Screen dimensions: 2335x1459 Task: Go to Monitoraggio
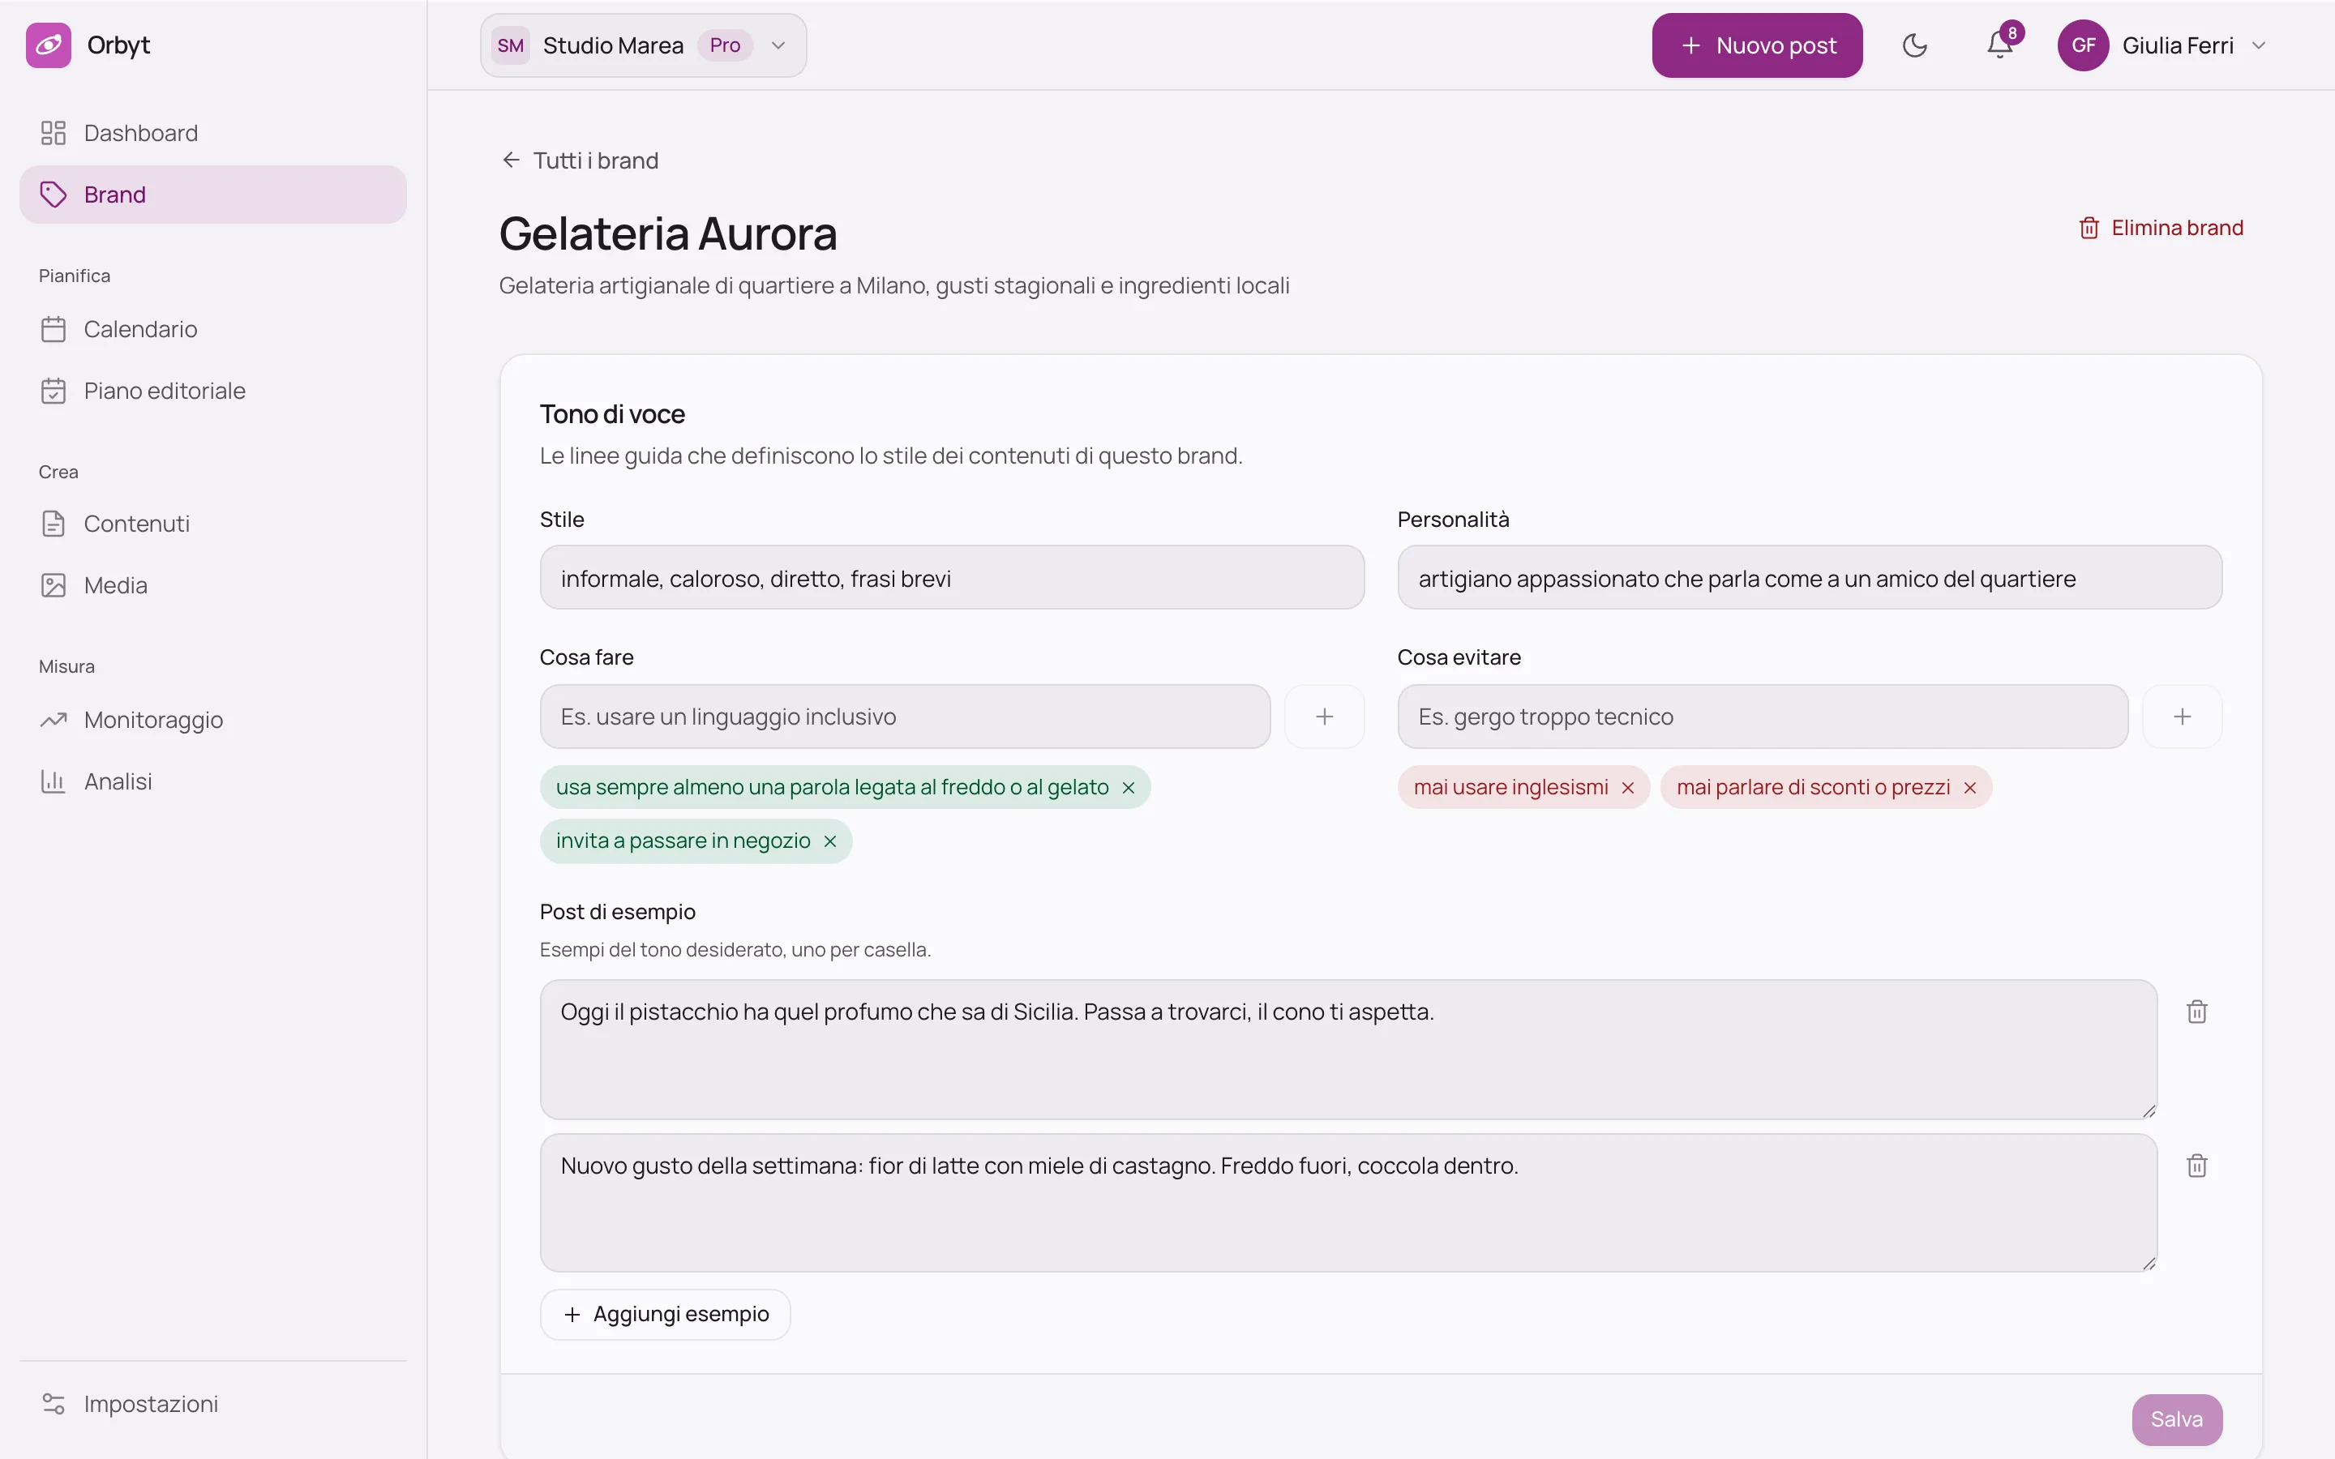tap(212, 720)
